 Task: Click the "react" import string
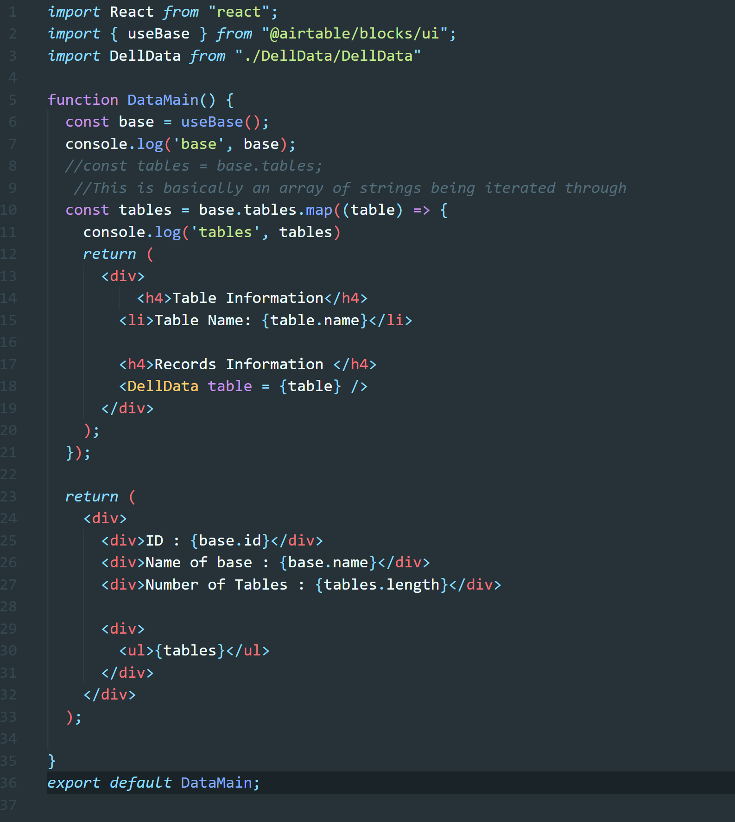pos(239,12)
